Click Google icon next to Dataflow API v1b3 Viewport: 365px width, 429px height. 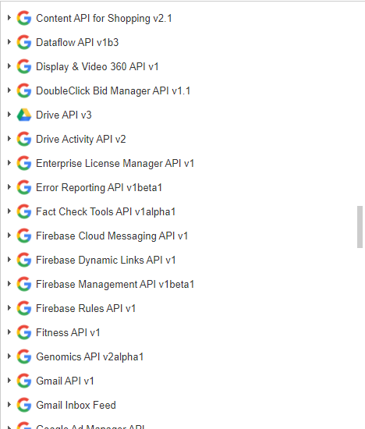coord(24,42)
